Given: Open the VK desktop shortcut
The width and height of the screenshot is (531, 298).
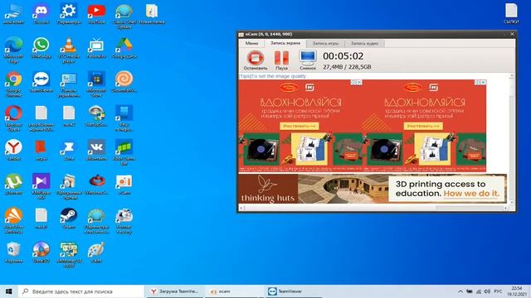Looking at the screenshot, I should coord(96,149).
